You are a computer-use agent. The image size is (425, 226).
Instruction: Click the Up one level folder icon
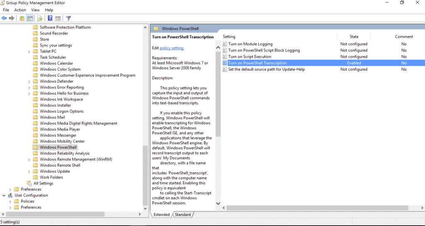pyautogui.click(x=22, y=18)
